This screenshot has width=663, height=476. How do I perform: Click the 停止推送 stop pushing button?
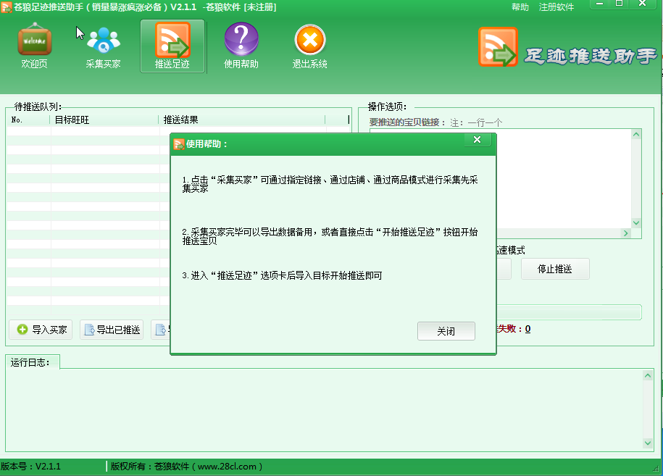click(555, 269)
